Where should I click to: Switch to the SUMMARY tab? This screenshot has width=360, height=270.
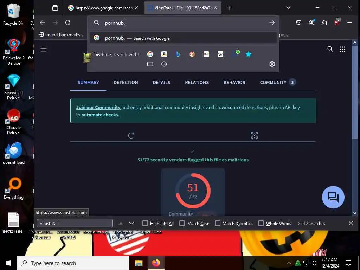[x=88, y=82]
